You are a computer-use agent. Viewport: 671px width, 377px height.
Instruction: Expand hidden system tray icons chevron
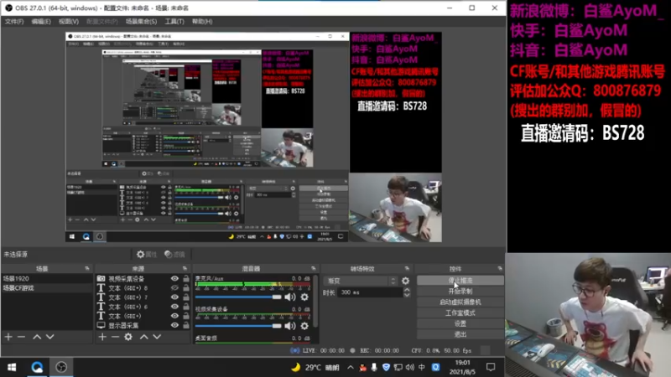click(350, 367)
